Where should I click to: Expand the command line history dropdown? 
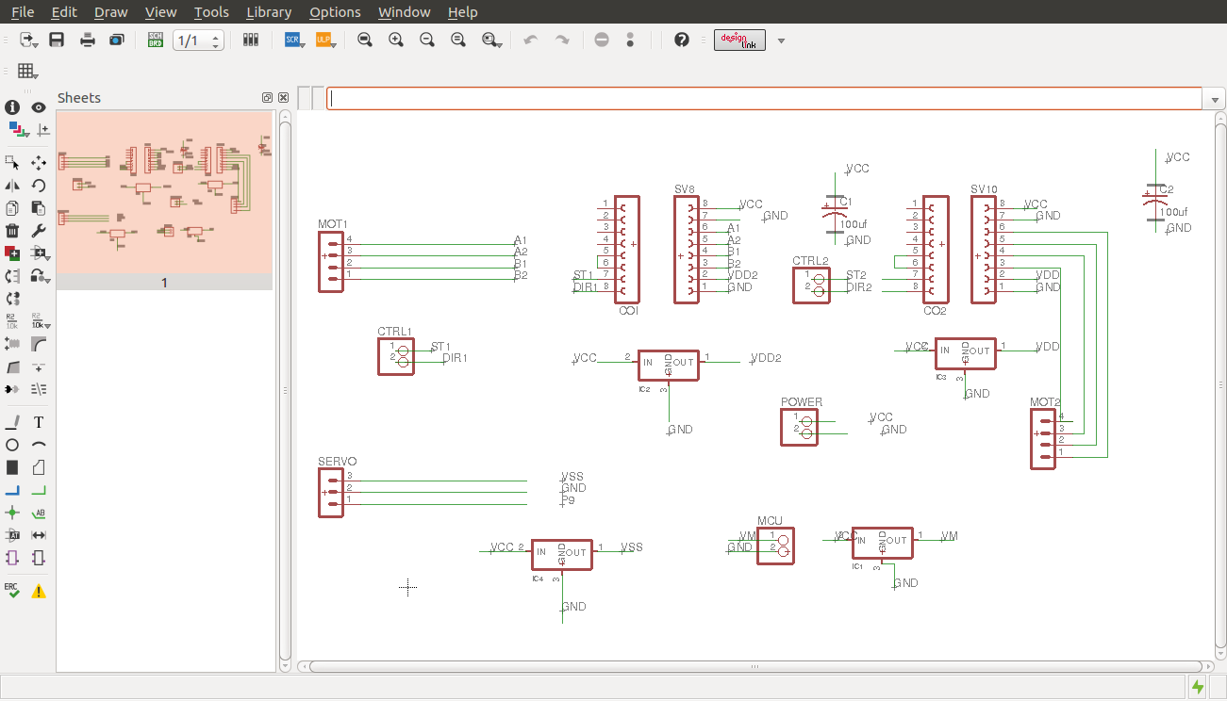coord(1214,99)
